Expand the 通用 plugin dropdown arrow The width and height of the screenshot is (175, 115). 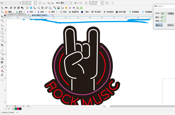pos(57,12)
